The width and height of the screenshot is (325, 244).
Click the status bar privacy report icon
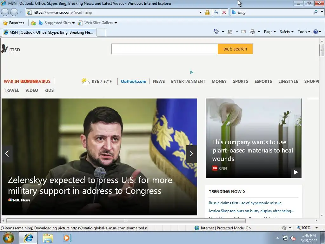[x=284, y=228]
